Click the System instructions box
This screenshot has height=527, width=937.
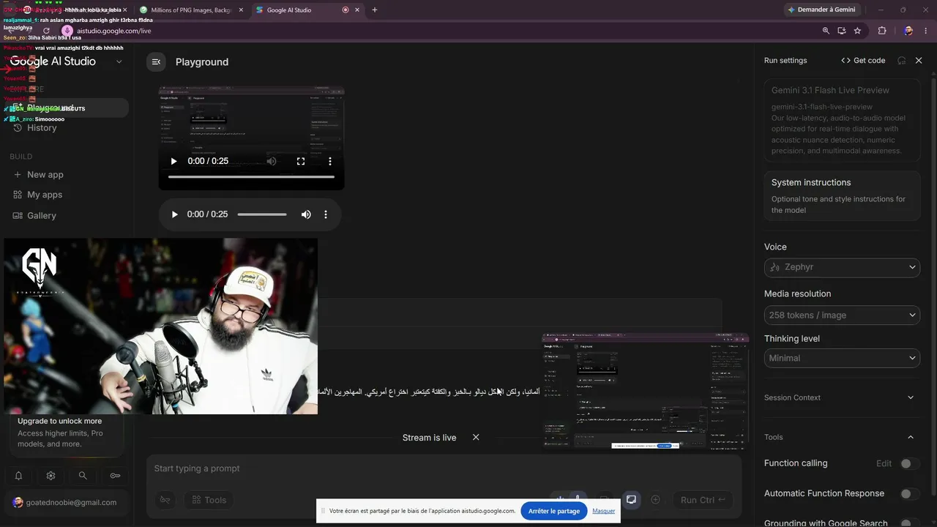click(x=842, y=195)
